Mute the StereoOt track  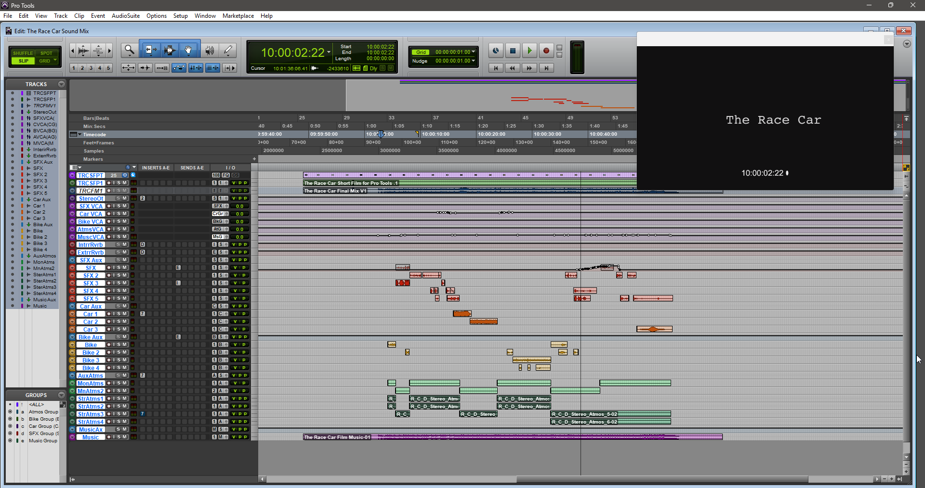pyautogui.click(x=125, y=198)
